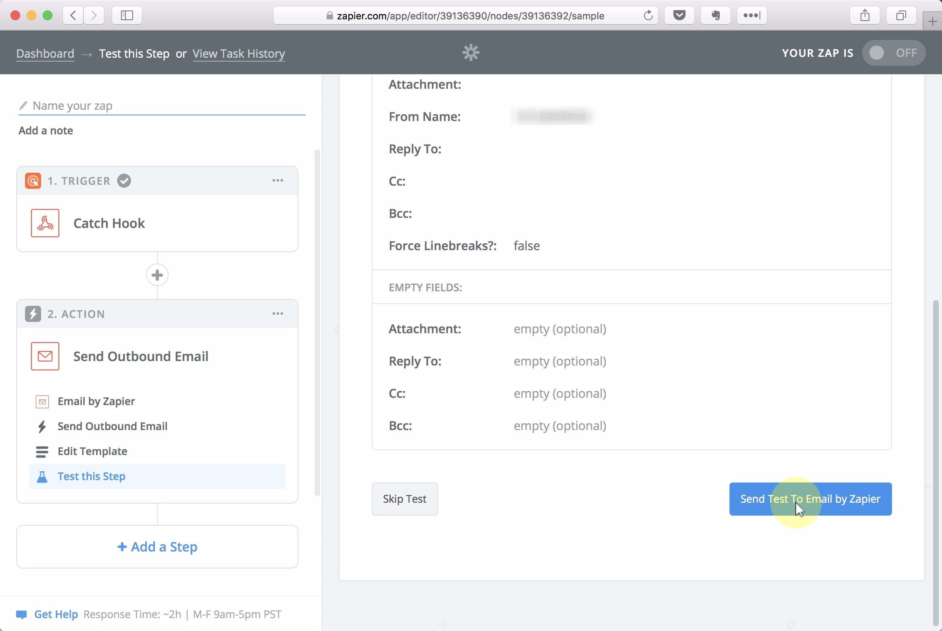This screenshot has width=942, height=631.
Task: Click the pencil icon beside zap name
Action: coord(23,105)
